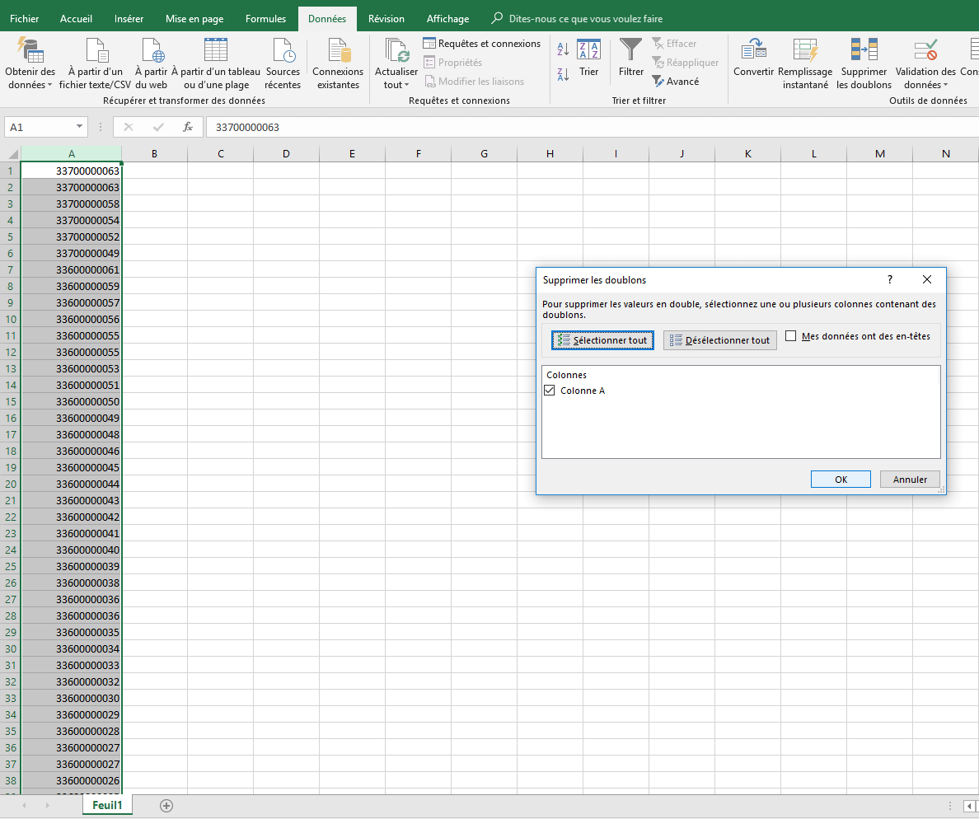Open Obtenir des données menu

[30, 63]
